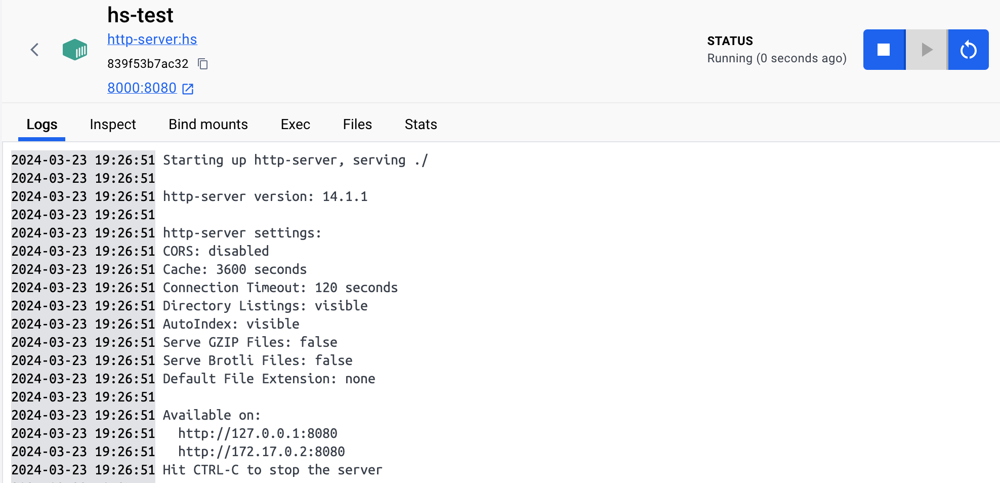This screenshot has height=483, width=1000.
Task: Click log URL http://172.17.0.2:8080
Action: 262,452
